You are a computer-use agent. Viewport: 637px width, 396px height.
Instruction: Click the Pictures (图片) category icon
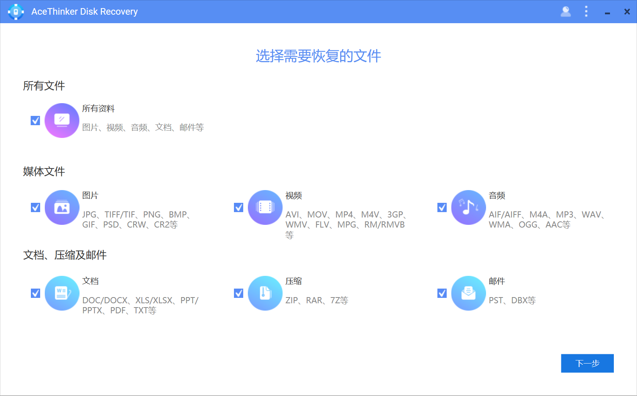(62, 207)
